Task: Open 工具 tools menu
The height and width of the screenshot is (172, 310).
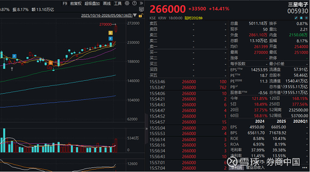Action: click(x=118, y=3)
